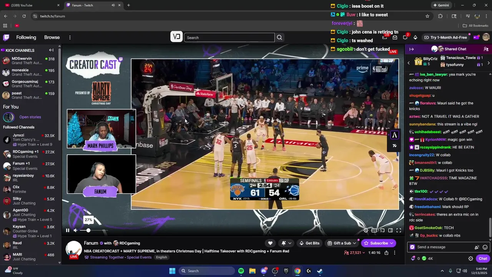Viewport: 492px width, 277px height.
Task: Open more stream options below the player
Action: click(x=394, y=253)
